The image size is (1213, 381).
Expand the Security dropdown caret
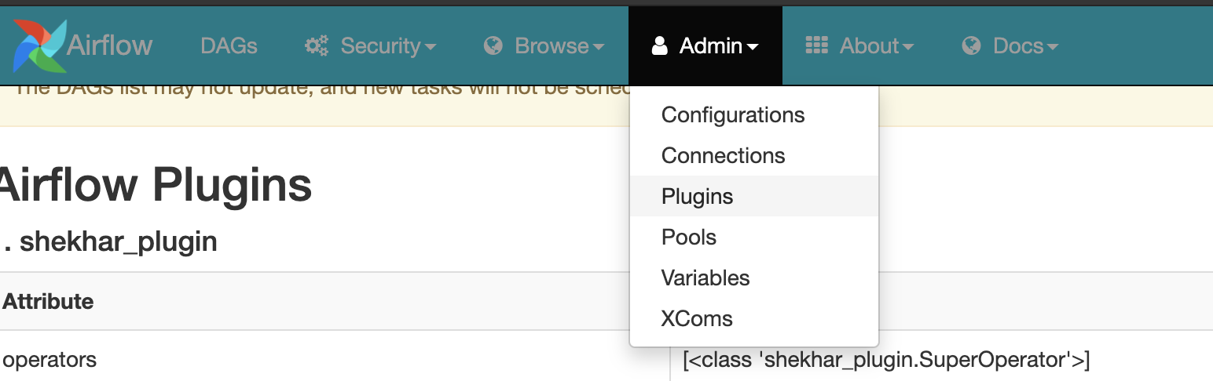point(431,48)
